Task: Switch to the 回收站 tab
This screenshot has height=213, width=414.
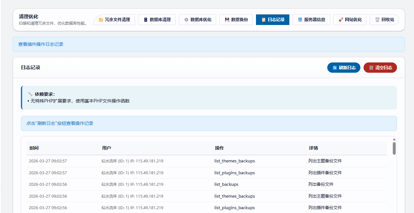Action: tap(384, 20)
